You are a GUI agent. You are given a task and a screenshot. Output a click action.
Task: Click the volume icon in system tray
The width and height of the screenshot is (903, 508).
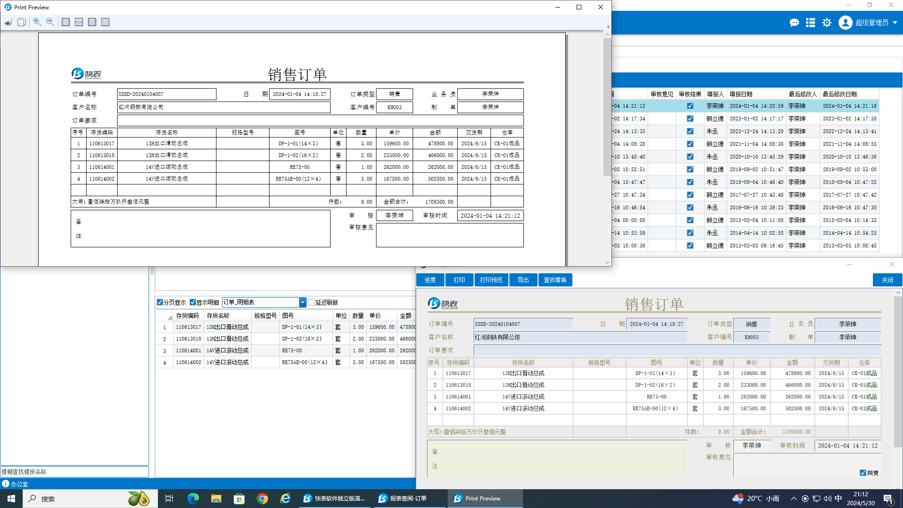(x=827, y=499)
